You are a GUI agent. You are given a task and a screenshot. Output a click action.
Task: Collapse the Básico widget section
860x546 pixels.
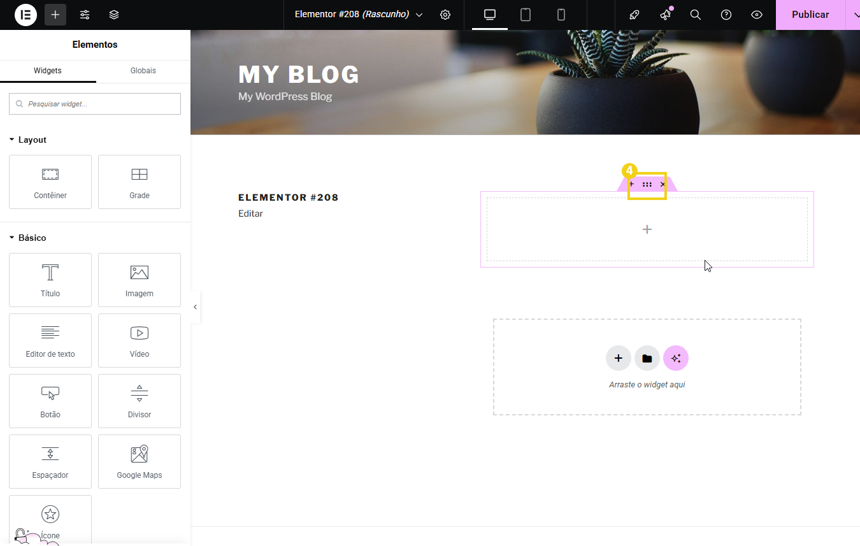tap(27, 238)
